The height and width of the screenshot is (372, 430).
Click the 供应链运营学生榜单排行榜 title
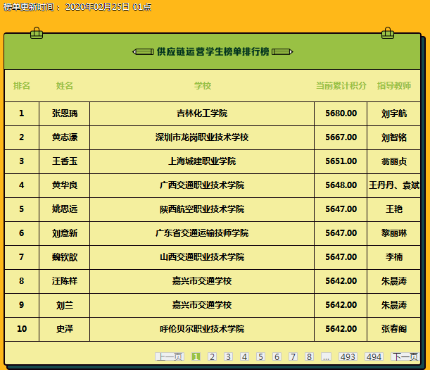pyautogui.click(x=213, y=51)
